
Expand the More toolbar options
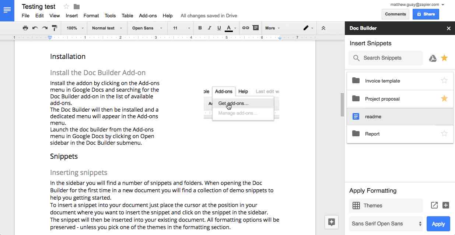click(272, 28)
